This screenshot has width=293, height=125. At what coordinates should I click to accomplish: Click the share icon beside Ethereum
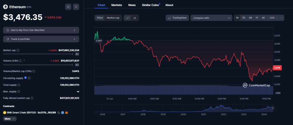click(x=76, y=6)
